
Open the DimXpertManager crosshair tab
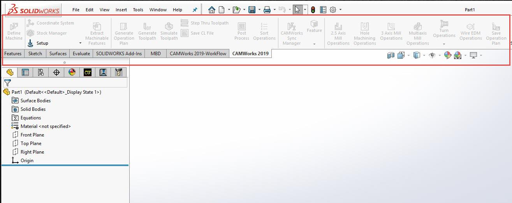(56, 72)
